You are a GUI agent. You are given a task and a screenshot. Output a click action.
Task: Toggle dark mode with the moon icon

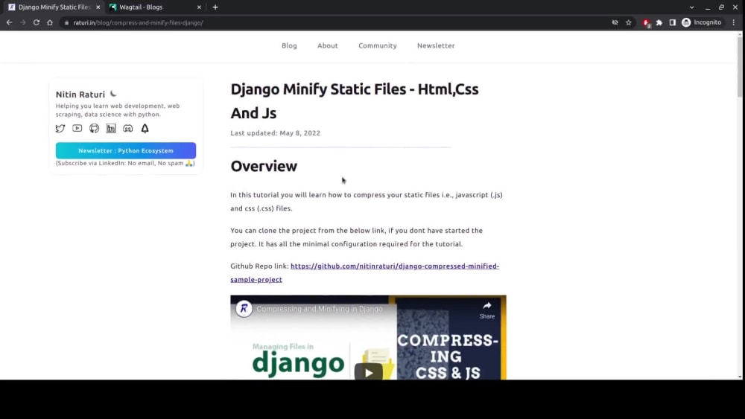(113, 94)
